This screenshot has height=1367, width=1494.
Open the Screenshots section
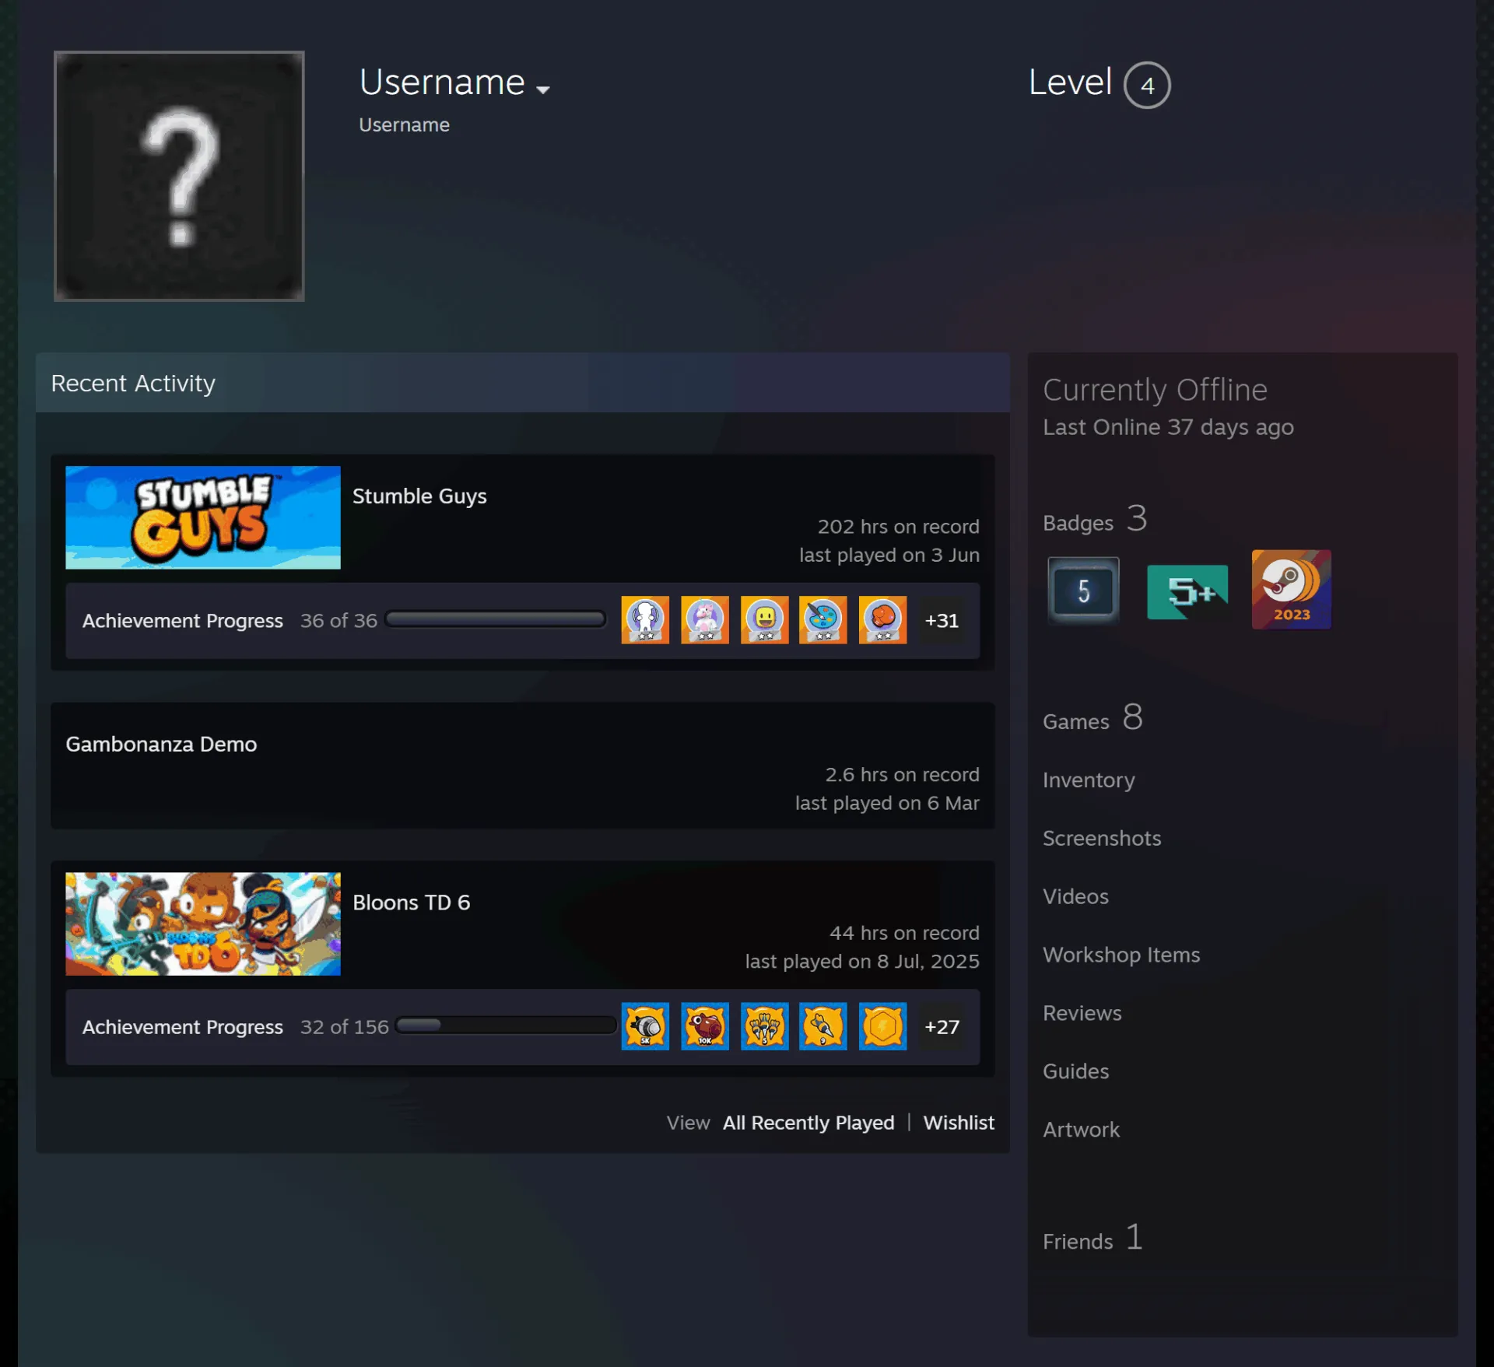click(1102, 838)
